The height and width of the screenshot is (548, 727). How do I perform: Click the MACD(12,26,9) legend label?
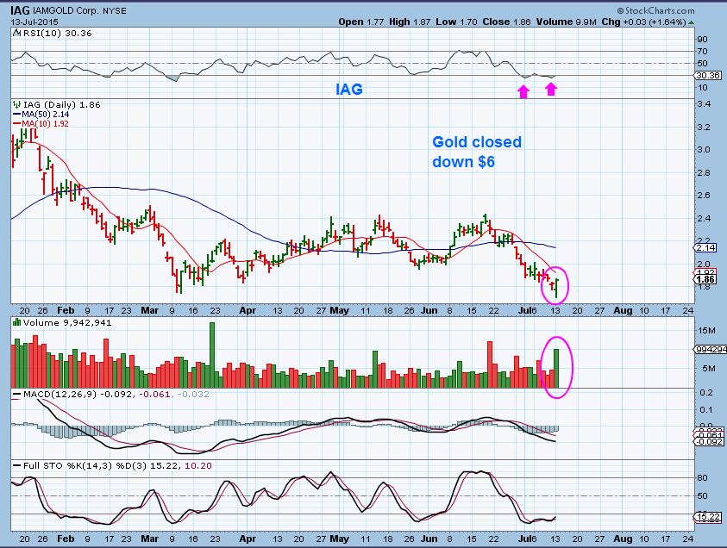60,395
